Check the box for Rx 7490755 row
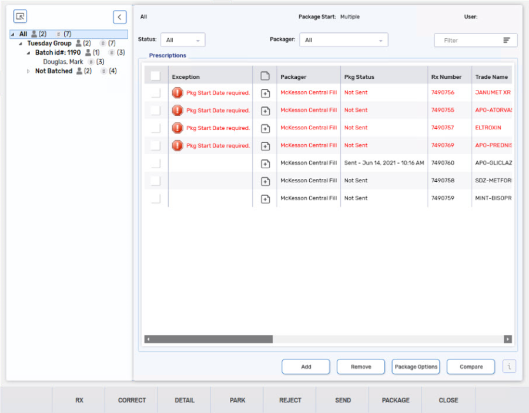The width and height of the screenshot is (529, 413). [x=155, y=110]
